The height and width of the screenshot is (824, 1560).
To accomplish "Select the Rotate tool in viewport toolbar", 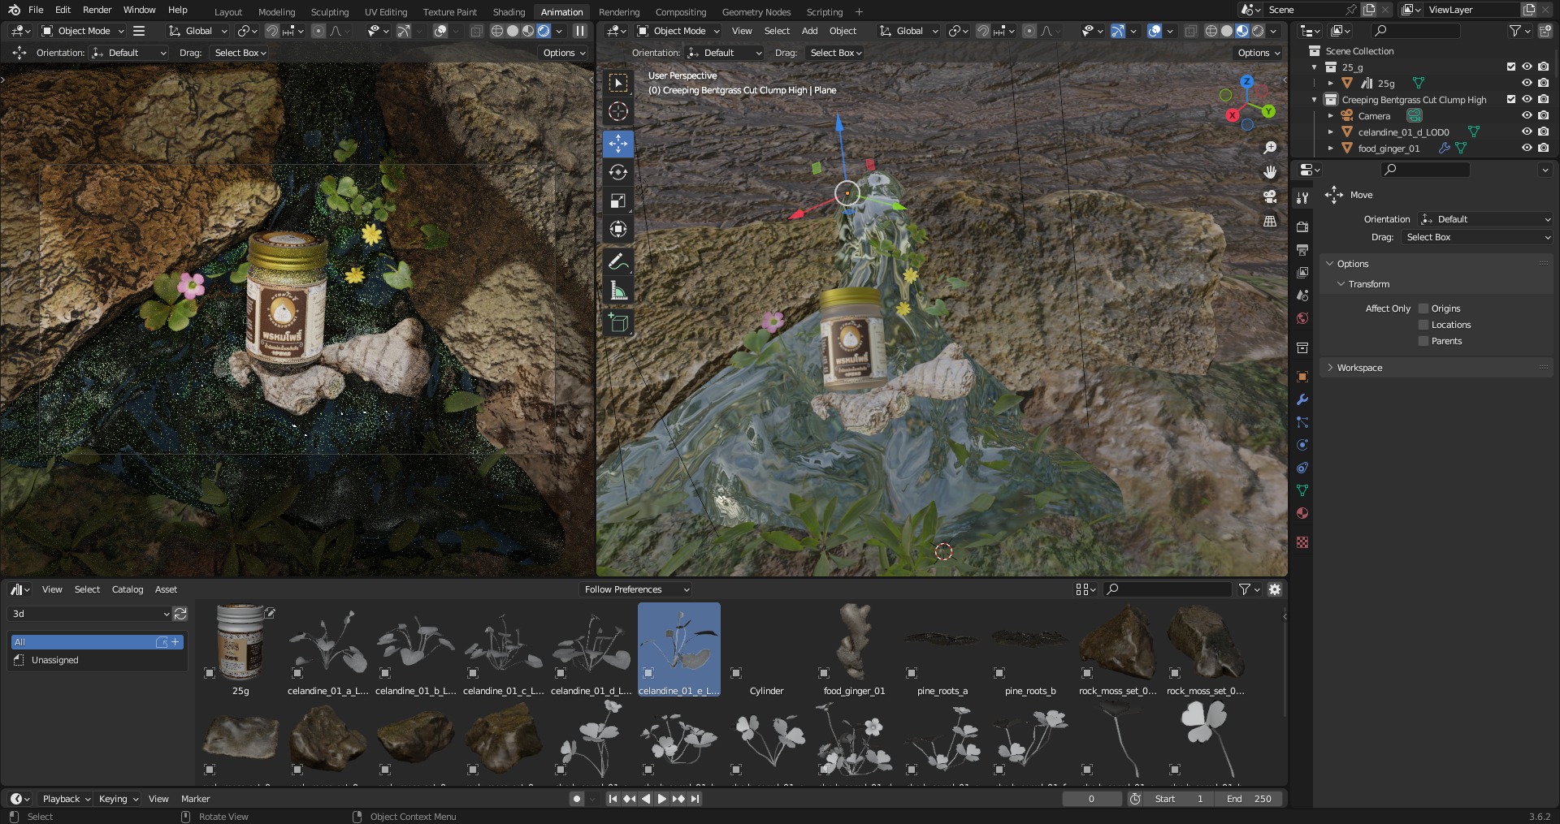I will pyautogui.click(x=618, y=172).
